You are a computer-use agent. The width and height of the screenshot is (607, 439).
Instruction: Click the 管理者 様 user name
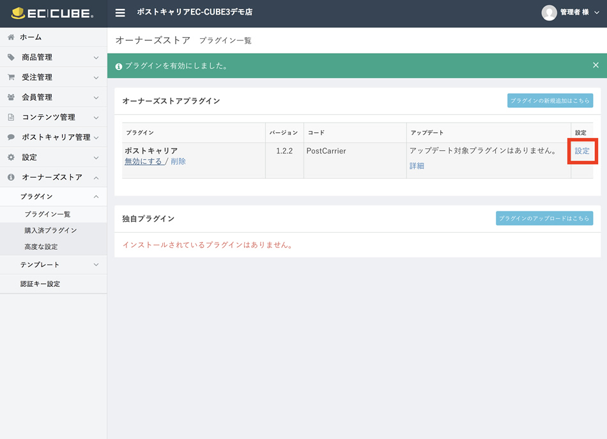(574, 12)
